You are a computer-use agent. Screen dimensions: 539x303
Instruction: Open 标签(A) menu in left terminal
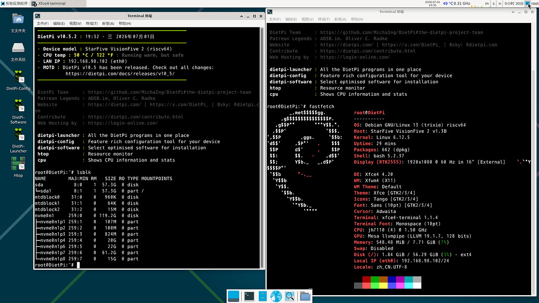point(108,24)
